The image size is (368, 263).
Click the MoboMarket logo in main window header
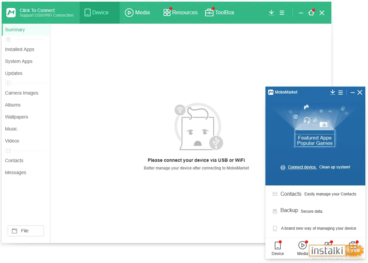tap(11, 13)
